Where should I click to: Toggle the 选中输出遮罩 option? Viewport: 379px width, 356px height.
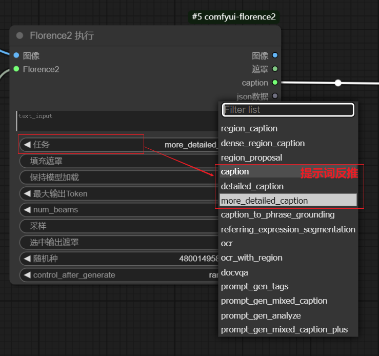[x=118, y=242]
